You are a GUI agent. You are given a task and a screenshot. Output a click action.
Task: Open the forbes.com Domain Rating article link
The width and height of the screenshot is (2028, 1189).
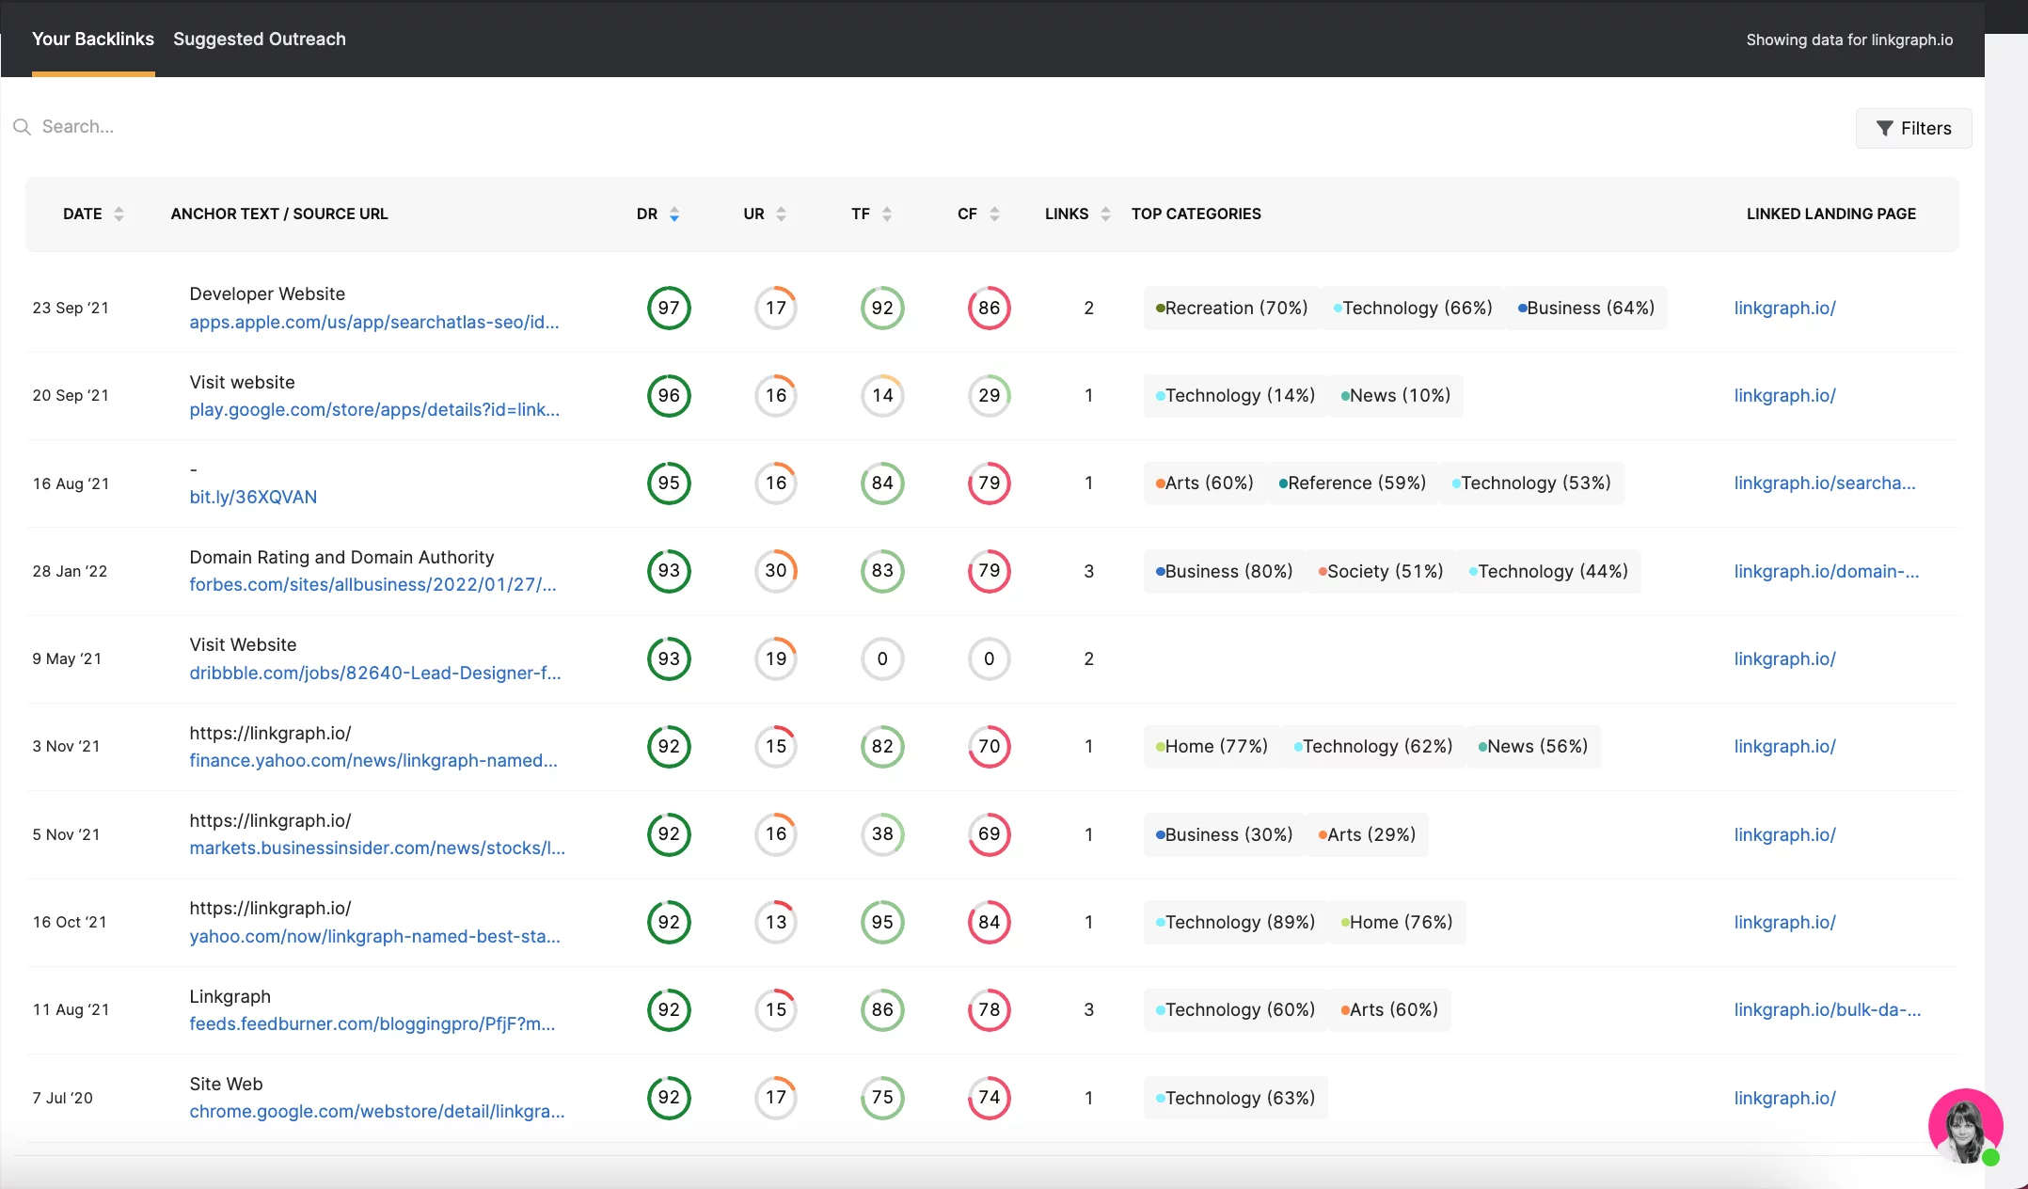coord(375,584)
